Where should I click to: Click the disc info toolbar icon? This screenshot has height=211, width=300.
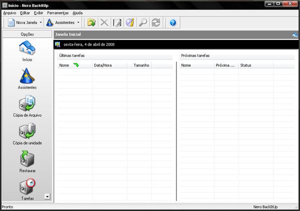point(130,22)
